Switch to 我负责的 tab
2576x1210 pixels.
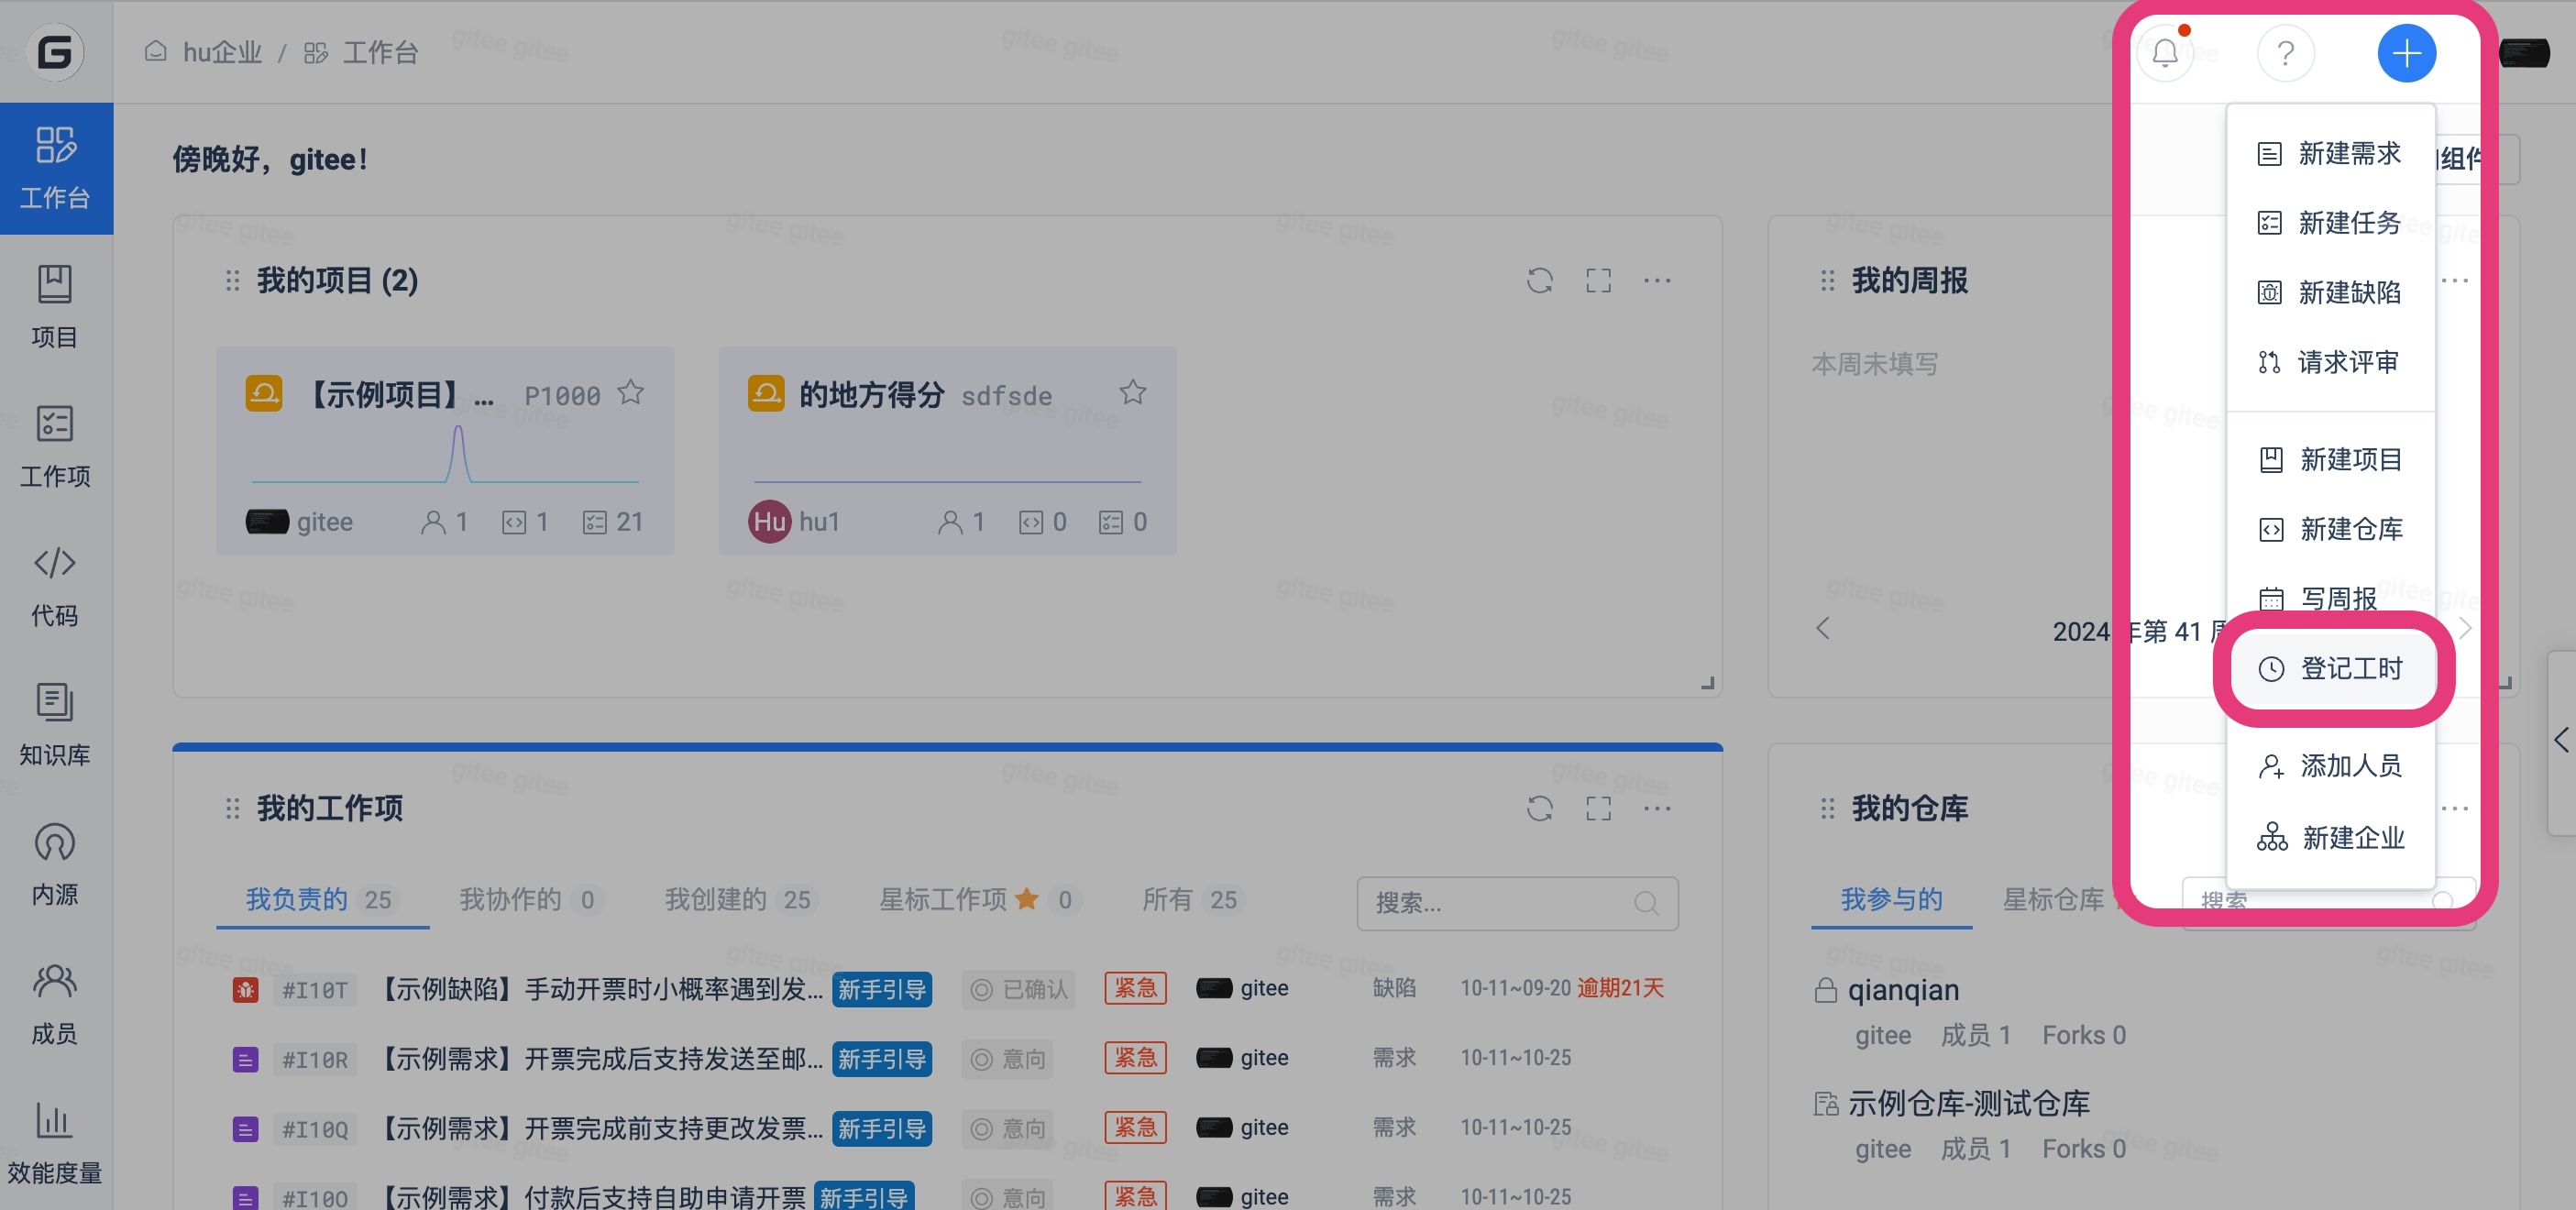(321, 899)
